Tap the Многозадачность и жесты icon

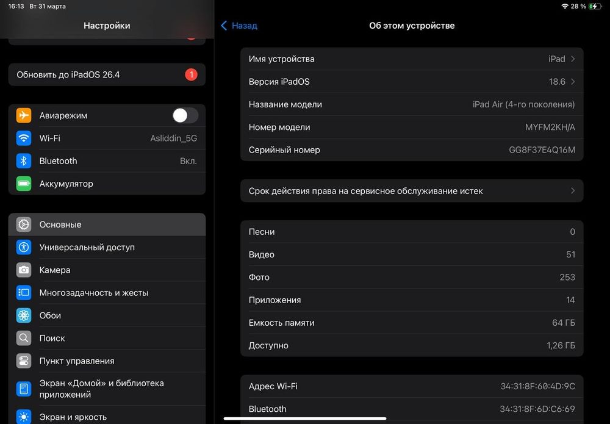24,292
